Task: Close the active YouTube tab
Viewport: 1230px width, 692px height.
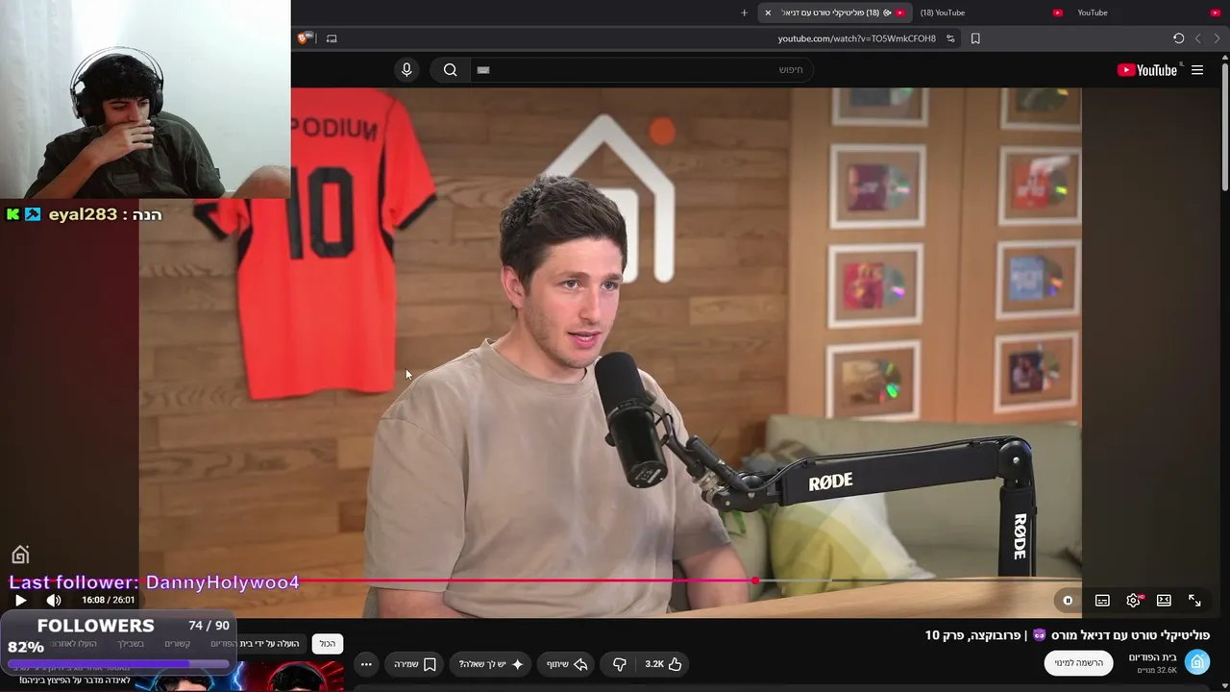Action: click(768, 12)
